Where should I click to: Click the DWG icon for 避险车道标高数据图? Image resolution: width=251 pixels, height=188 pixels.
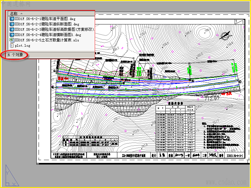click(x=12, y=29)
